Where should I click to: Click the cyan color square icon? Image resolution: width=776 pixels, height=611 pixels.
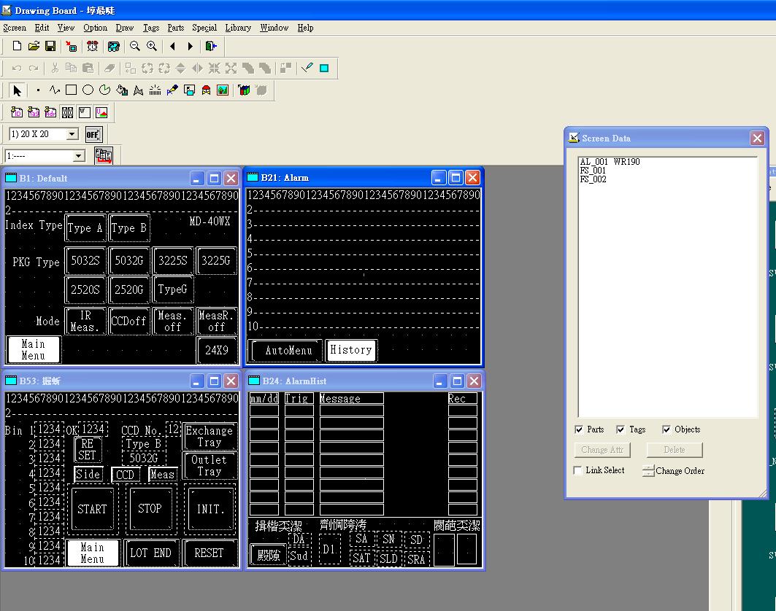(324, 69)
